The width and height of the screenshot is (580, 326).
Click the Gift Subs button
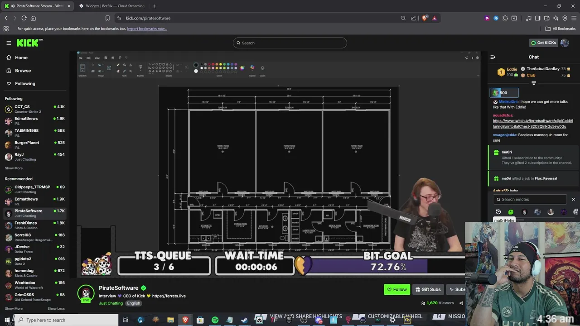pyautogui.click(x=427, y=289)
